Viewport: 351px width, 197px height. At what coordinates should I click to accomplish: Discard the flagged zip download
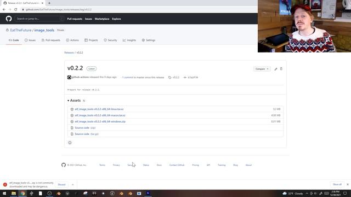click(x=61, y=185)
